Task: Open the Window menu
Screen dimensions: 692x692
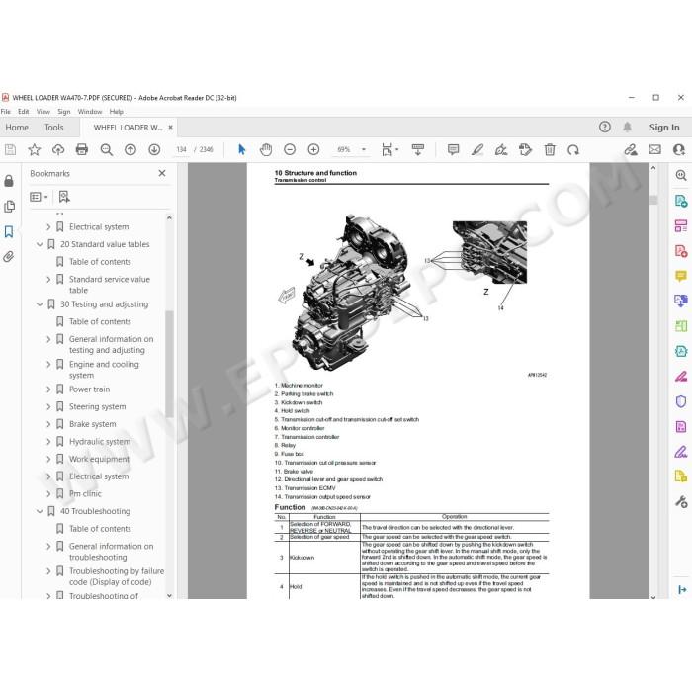Action: coord(90,112)
